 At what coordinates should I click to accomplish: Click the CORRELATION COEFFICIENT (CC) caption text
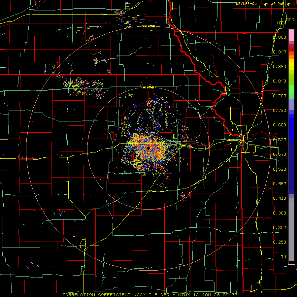pos(104,295)
